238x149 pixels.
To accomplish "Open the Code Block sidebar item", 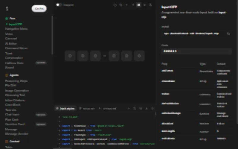I will click(x=12, y=105).
